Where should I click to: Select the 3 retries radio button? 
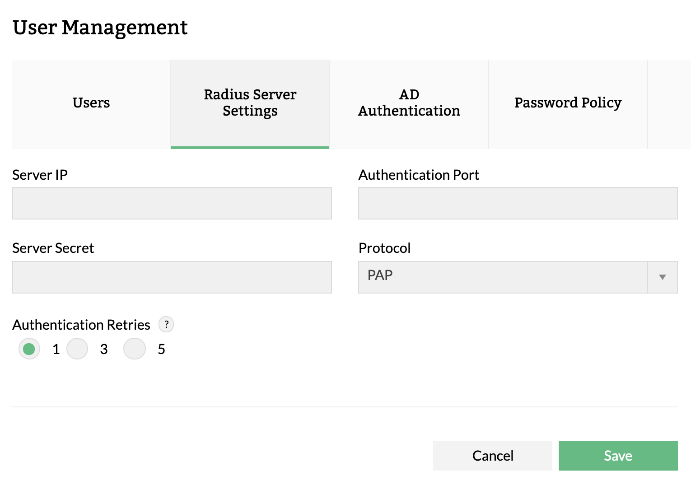[x=77, y=349]
